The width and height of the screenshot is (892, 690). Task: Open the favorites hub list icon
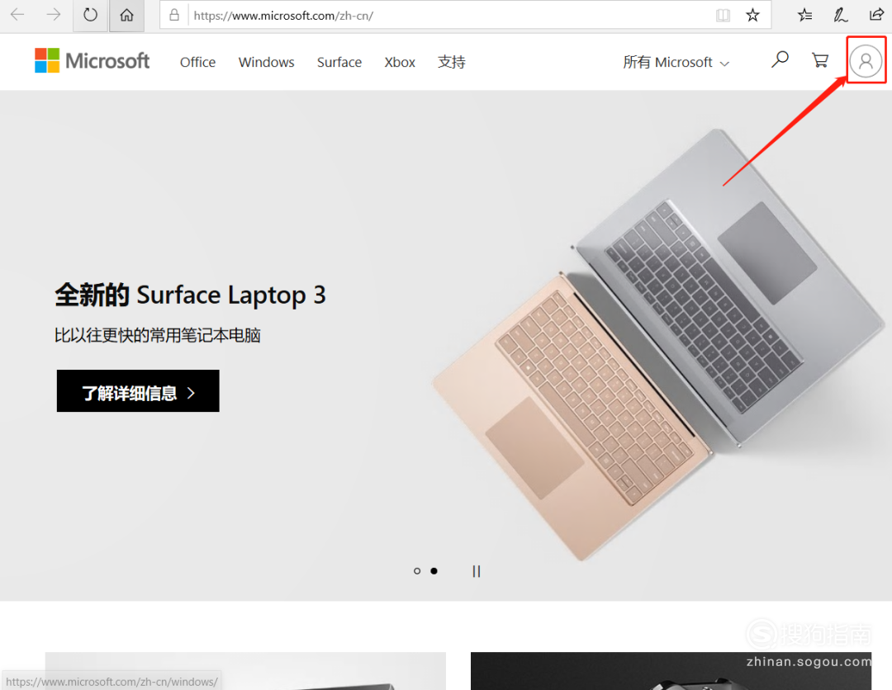tap(804, 16)
